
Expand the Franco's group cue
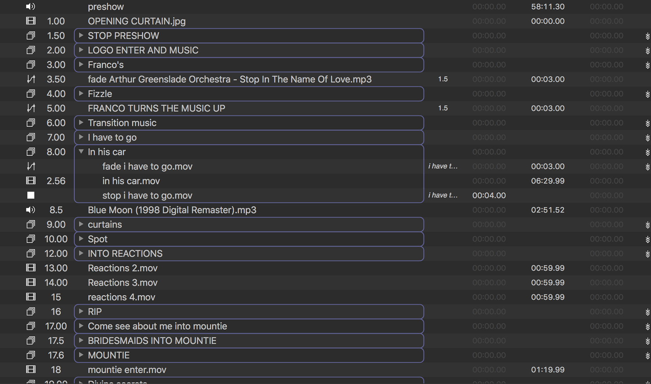[x=81, y=65]
